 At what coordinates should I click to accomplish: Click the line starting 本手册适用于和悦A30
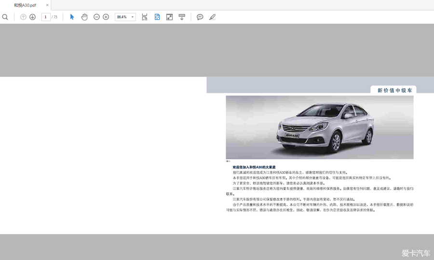click(312, 178)
